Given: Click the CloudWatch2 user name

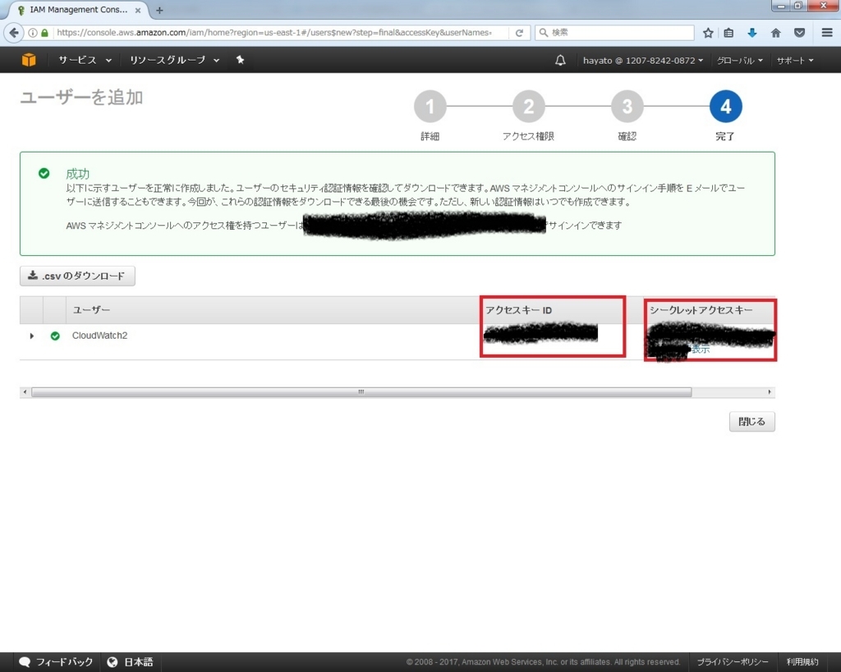Looking at the screenshot, I should pyautogui.click(x=99, y=336).
